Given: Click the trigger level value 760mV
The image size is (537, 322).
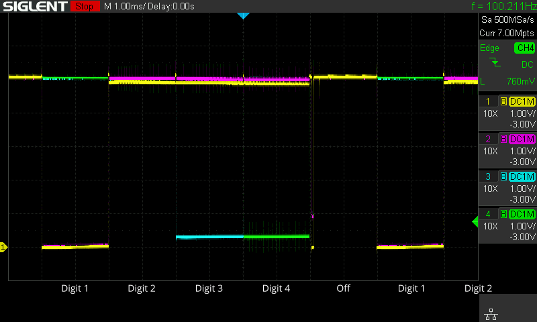Looking at the screenshot, I should (x=521, y=81).
